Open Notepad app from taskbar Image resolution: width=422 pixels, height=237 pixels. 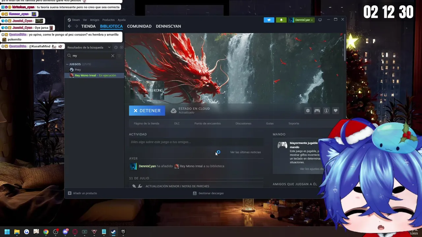[x=104, y=232]
